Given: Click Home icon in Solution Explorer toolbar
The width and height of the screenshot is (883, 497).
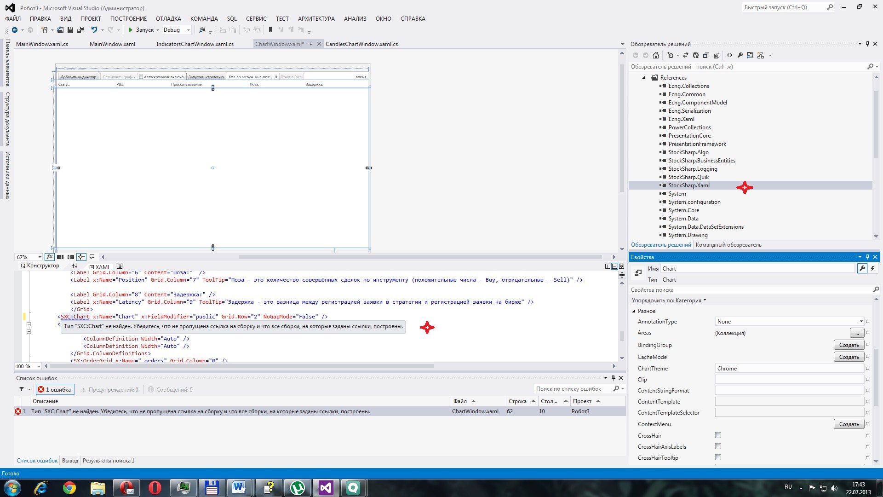Looking at the screenshot, I should (x=656, y=55).
